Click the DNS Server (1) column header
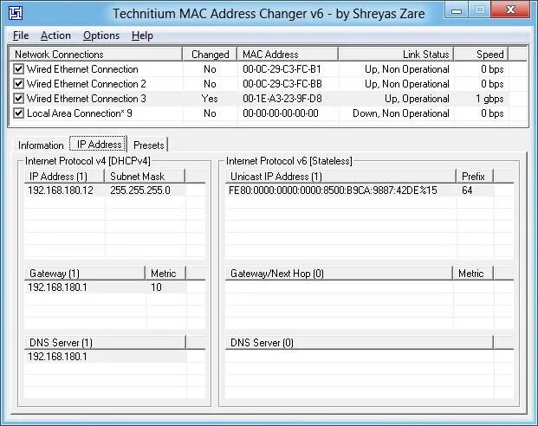Image resolution: width=538 pixels, height=426 pixels. [x=105, y=343]
